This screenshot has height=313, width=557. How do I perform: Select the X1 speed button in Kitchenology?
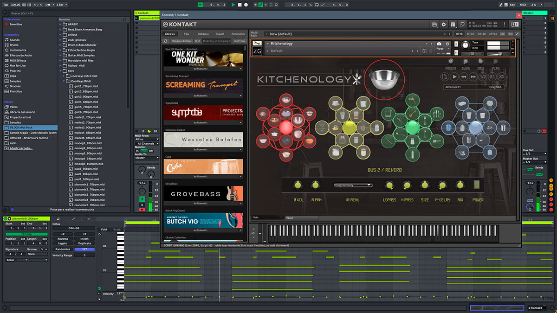tap(492, 77)
